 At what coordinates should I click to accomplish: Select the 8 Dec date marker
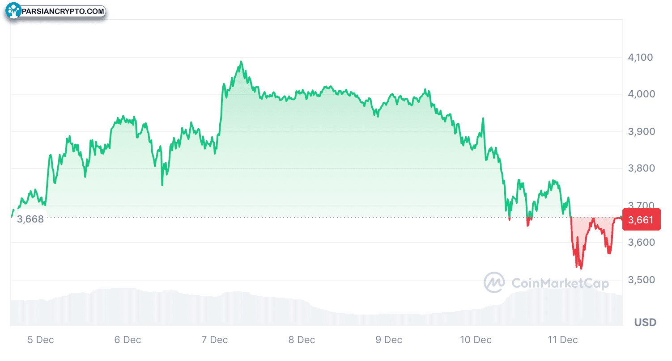pos(302,340)
